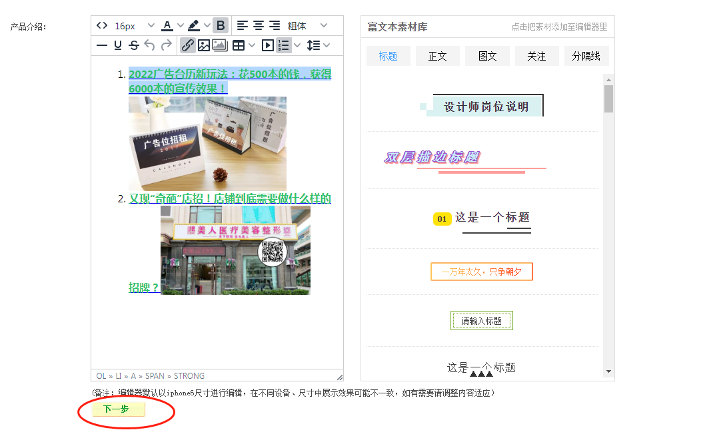
Task: Insert a horizontal rule line
Action: pyautogui.click(x=102, y=45)
